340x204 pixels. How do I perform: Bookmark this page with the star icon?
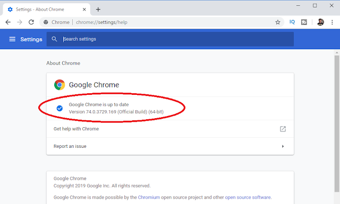(x=278, y=22)
